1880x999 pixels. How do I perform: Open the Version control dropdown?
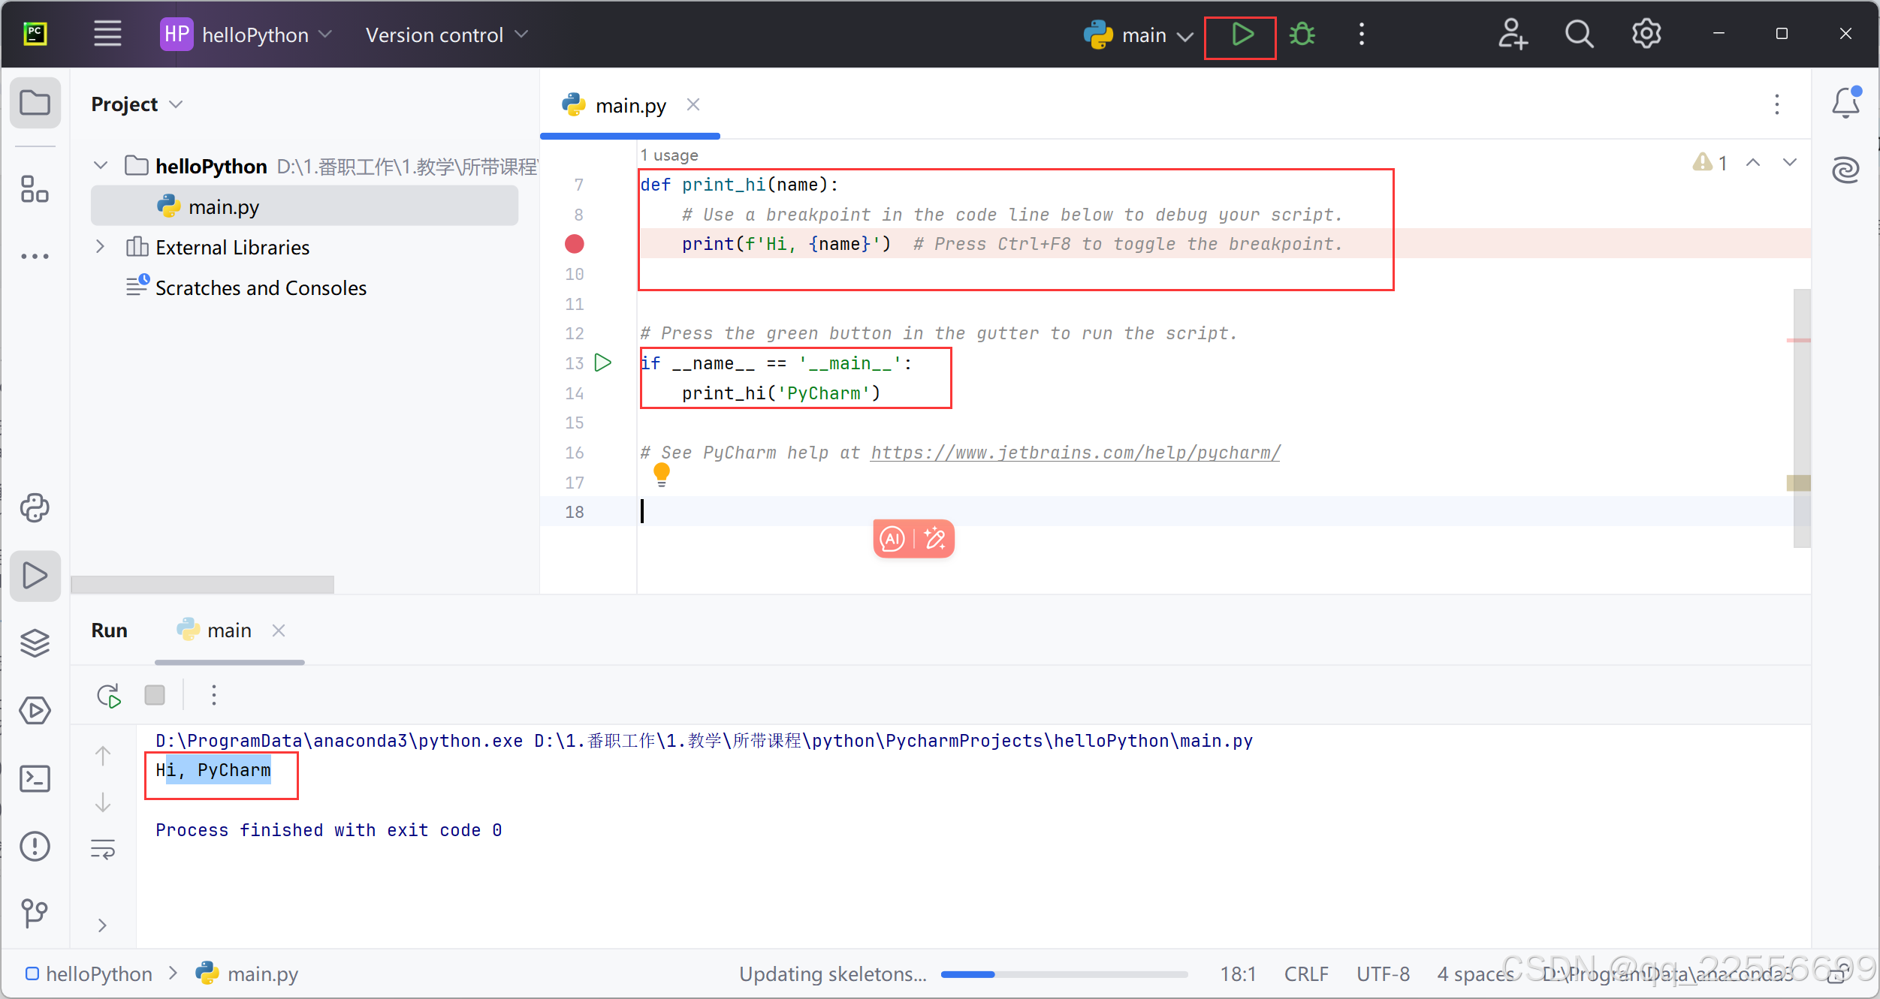coord(447,35)
